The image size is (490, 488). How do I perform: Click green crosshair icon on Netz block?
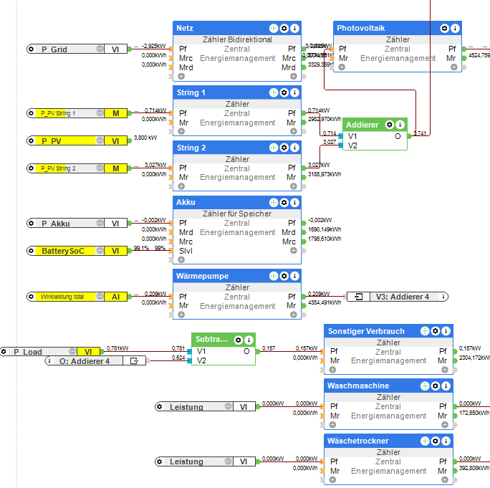click(274, 29)
